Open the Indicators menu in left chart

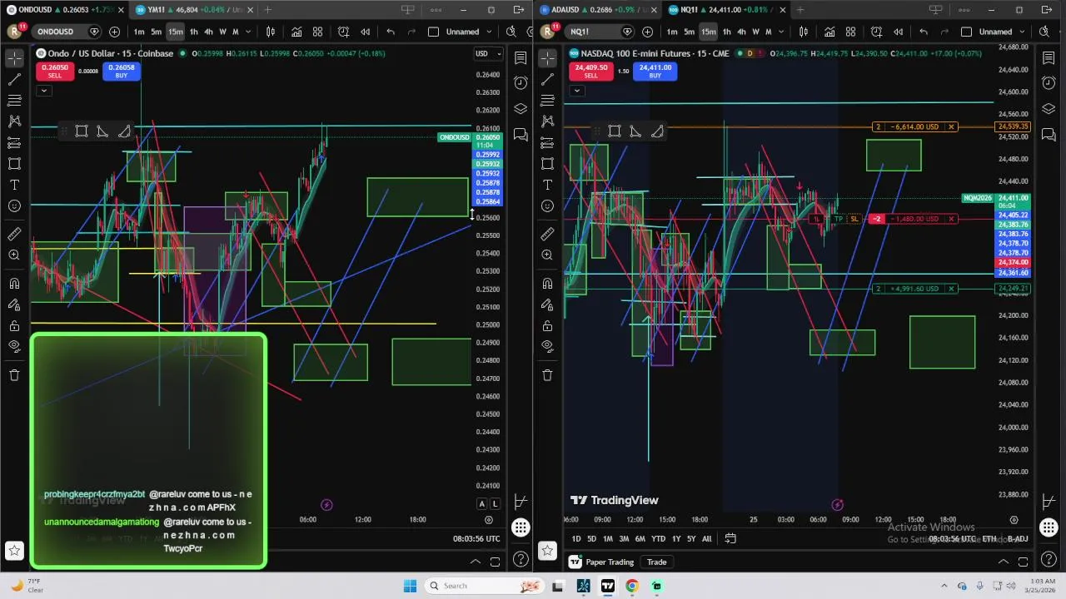click(x=296, y=32)
